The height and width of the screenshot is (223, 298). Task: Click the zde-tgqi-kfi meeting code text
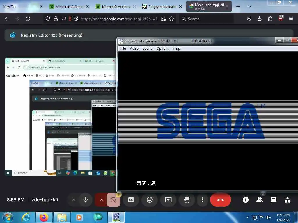tap(45, 200)
